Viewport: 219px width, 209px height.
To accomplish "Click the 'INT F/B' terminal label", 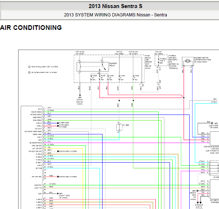I will 39,168.
